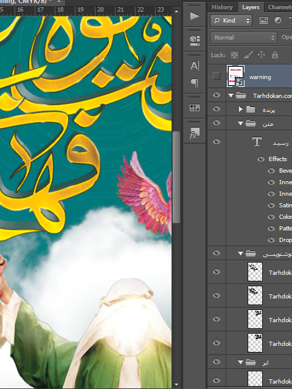292x389 pixels.
Task: Select the warning layer thumbnail
Action: click(235, 76)
